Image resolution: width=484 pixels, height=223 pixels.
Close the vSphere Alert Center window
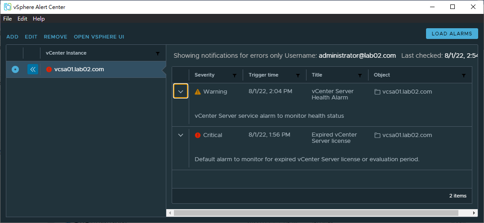[x=473, y=7]
